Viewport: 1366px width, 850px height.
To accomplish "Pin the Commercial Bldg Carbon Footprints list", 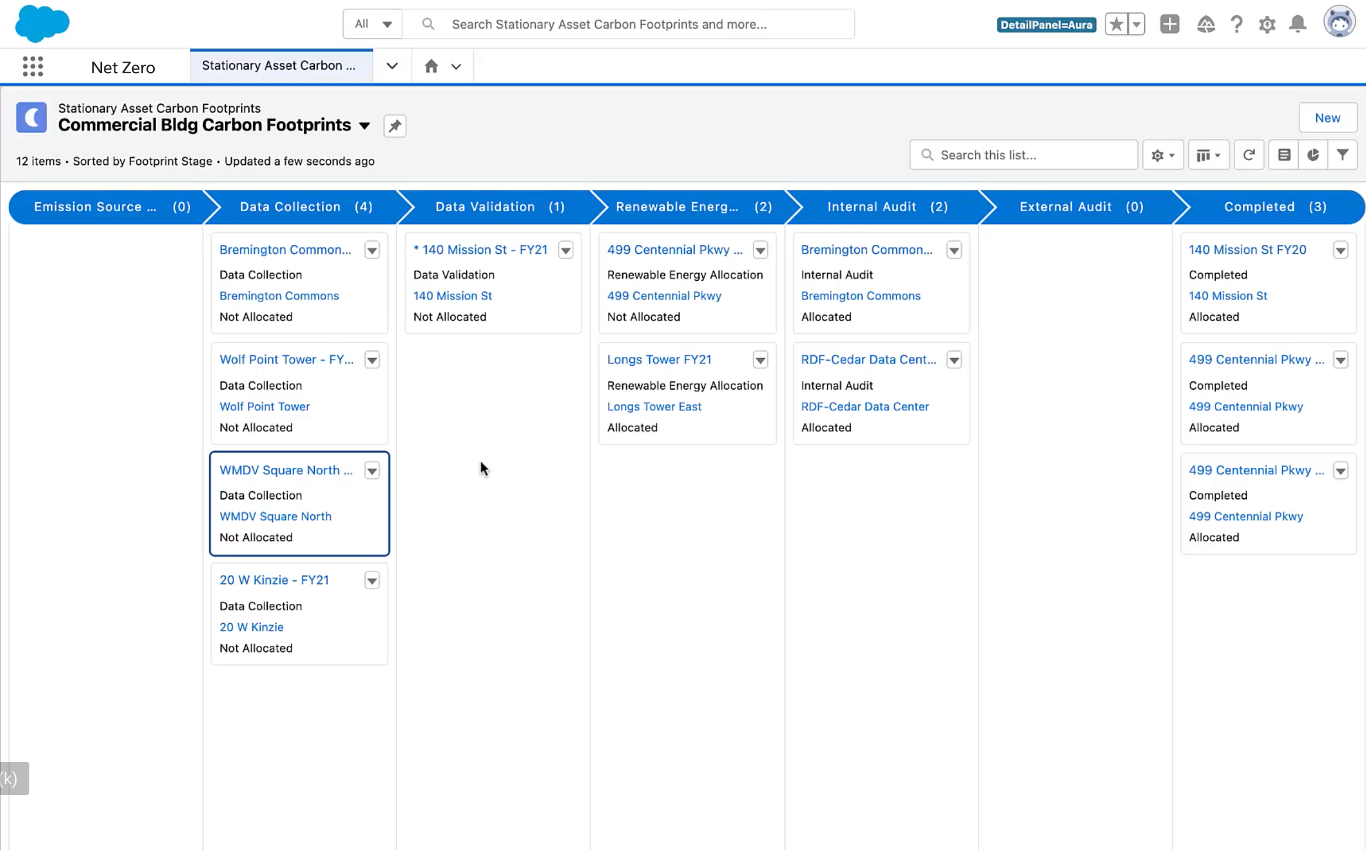I will [x=395, y=125].
